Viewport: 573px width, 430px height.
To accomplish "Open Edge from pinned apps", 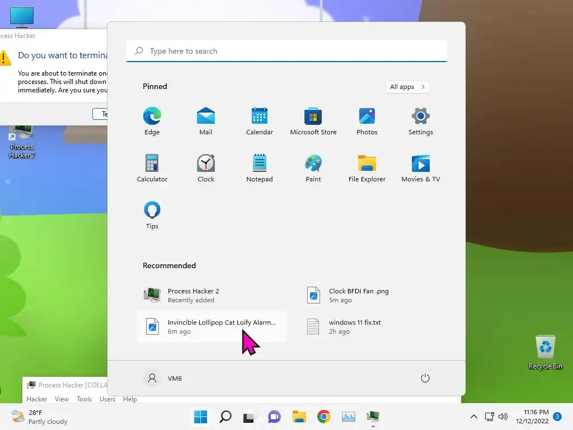I will [x=152, y=121].
